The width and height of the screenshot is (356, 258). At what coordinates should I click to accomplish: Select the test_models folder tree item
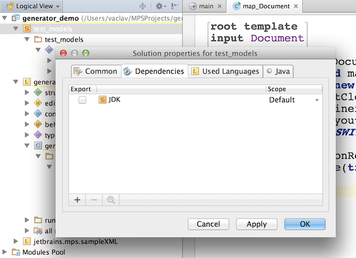(64, 39)
